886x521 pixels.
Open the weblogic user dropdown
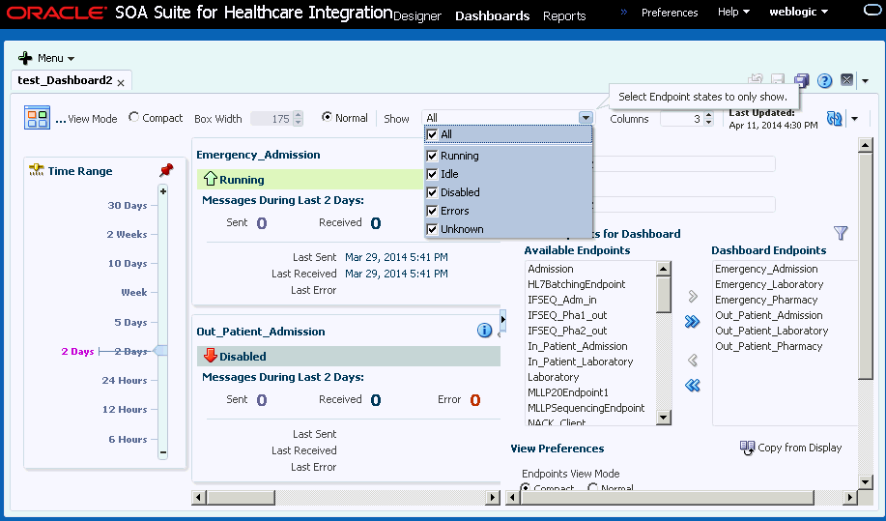(824, 12)
